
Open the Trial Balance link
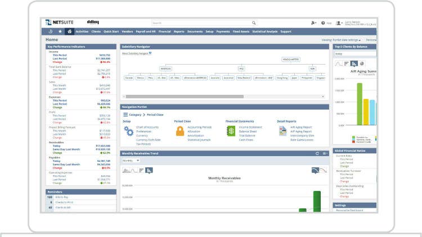[247, 136]
